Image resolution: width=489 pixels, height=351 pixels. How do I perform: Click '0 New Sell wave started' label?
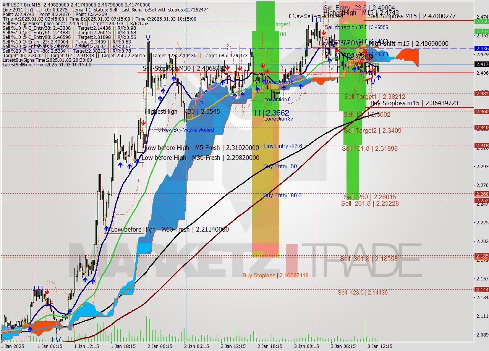[316, 16]
